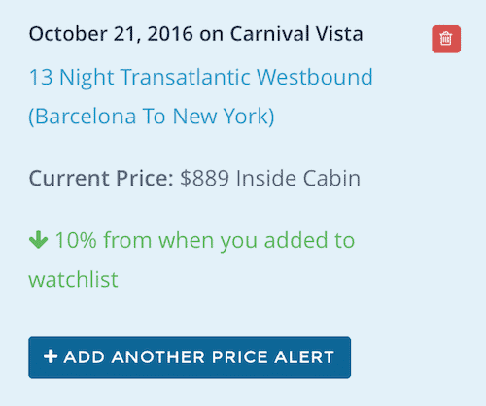
Task: Click the green down arrow price-drop icon
Action: click(x=38, y=240)
